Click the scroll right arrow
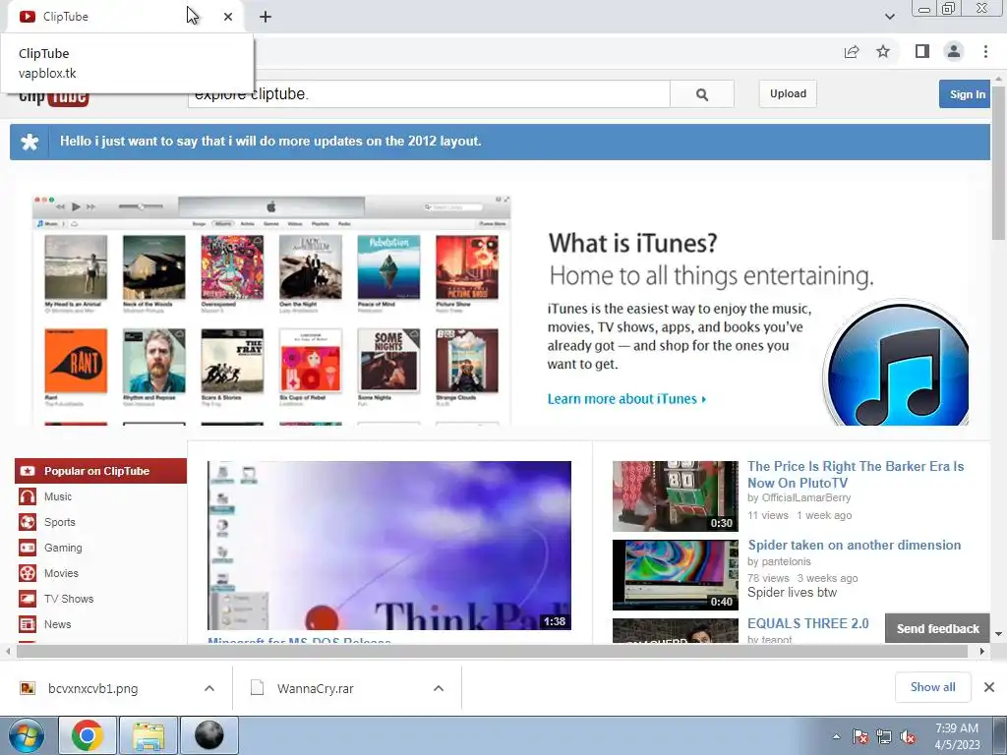Viewport: 1007px width, 755px height. pos(982,652)
